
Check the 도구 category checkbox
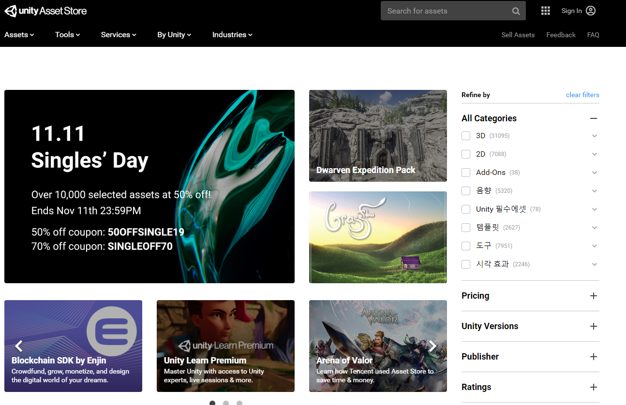coord(466,246)
